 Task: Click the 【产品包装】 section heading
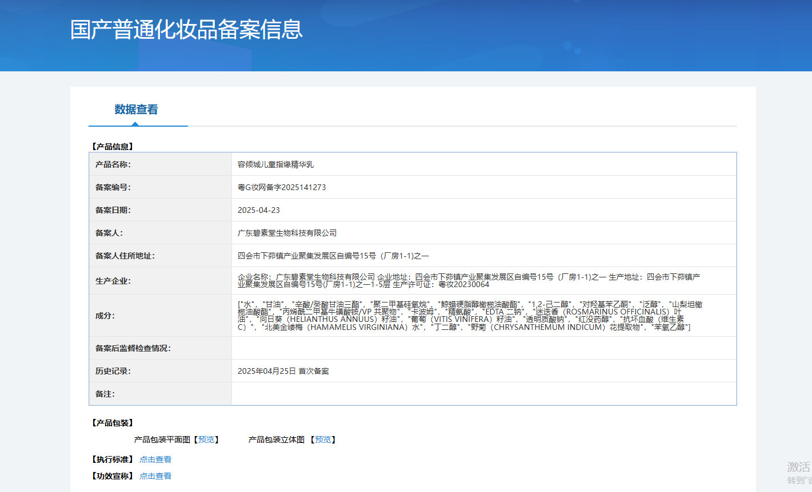113,423
